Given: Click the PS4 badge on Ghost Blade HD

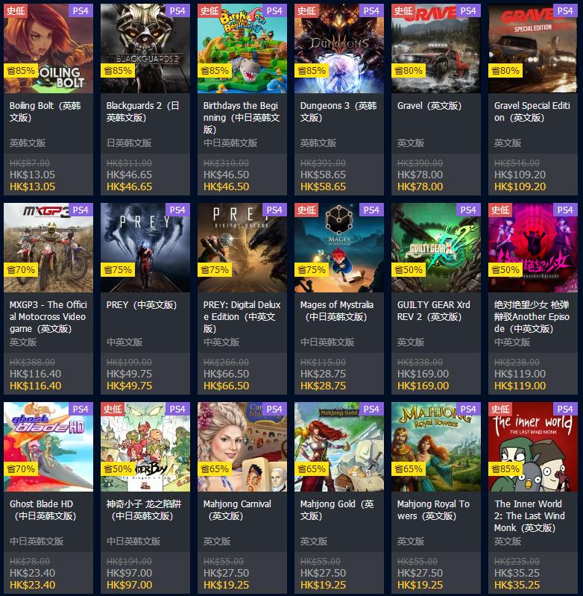Looking at the screenshot, I should [81, 409].
